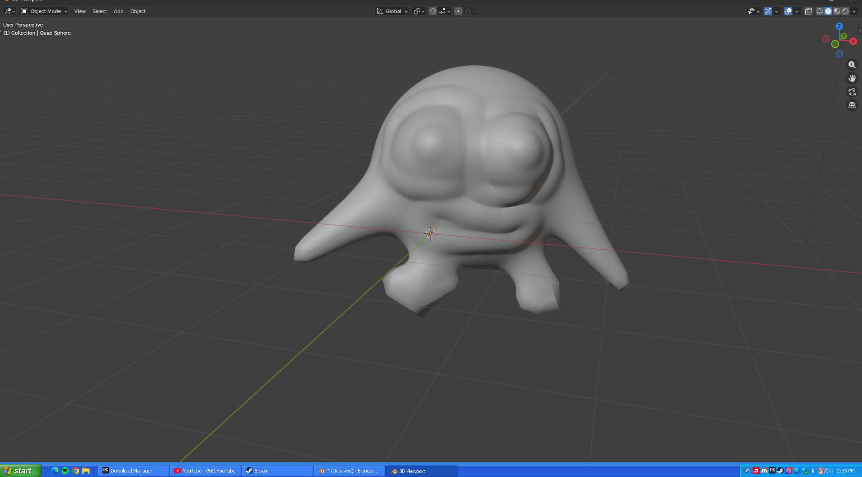862x477 pixels.
Task: Open the Object Mode dropdown
Action: (x=45, y=11)
